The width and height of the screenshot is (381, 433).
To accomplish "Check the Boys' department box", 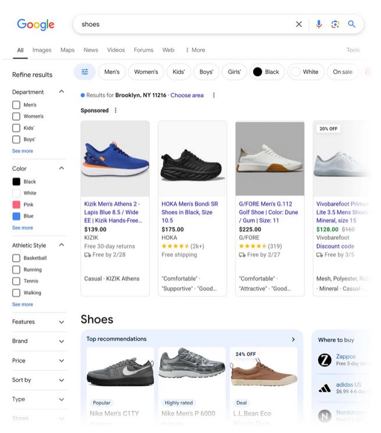I will coord(16,140).
